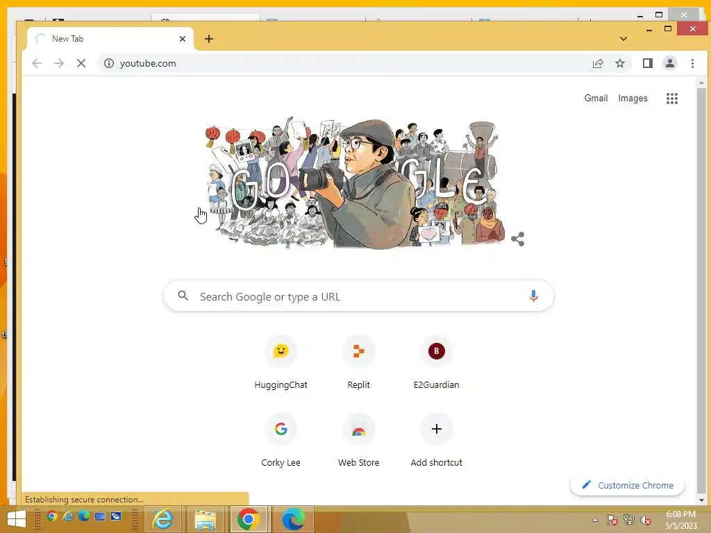Open the Windows Start button
The height and width of the screenshot is (533, 711).
(x=17, y=519)
